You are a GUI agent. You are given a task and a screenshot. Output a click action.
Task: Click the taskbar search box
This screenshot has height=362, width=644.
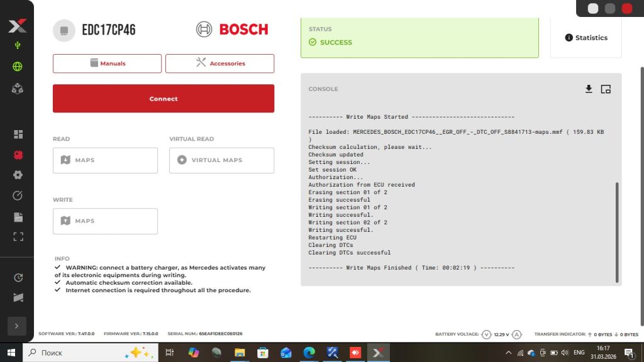click(x=91, y=353)
